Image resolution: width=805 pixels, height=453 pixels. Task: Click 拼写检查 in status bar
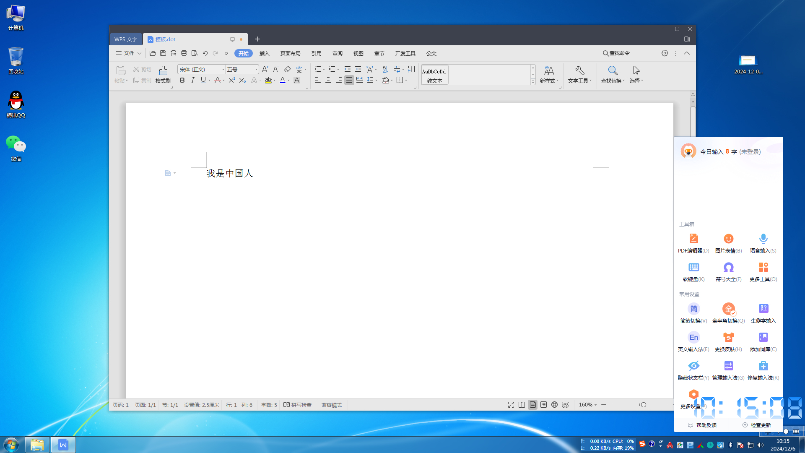[297, 405]
